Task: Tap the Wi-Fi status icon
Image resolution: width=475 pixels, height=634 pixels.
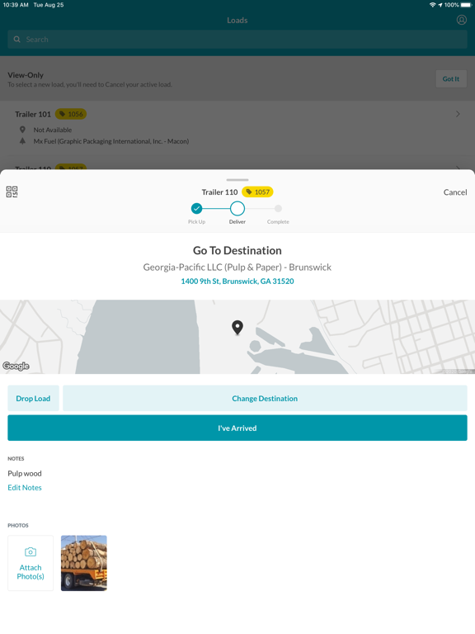Action: [x=433, y=5]
